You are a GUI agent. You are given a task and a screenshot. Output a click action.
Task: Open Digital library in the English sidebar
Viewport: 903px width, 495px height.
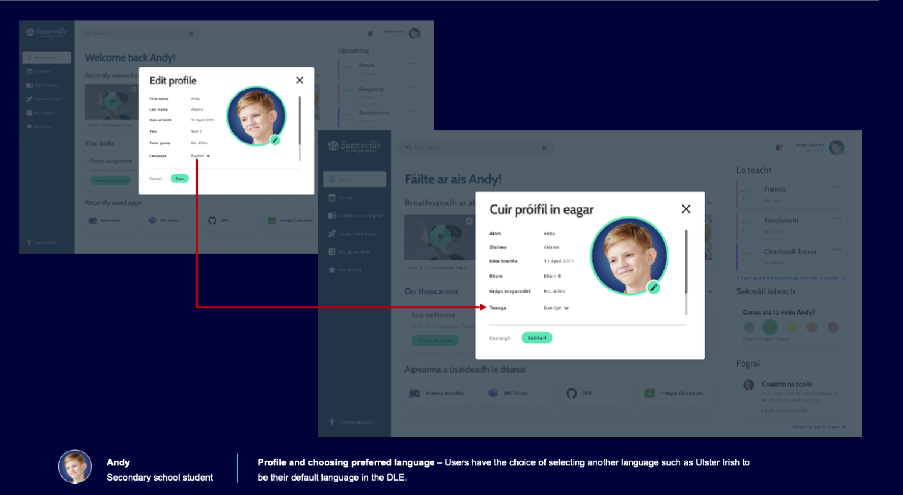[x=42, y=85]
